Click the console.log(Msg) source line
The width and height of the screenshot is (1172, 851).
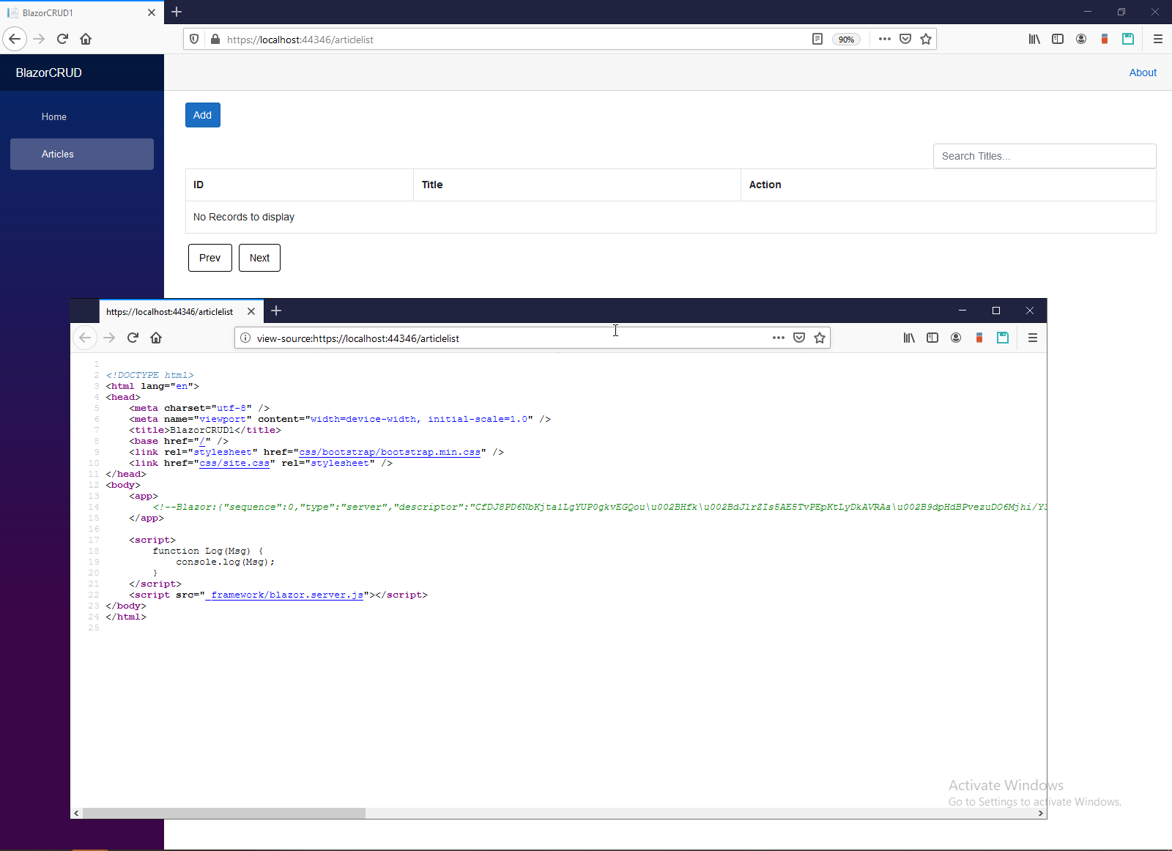(x=226, y=562)
